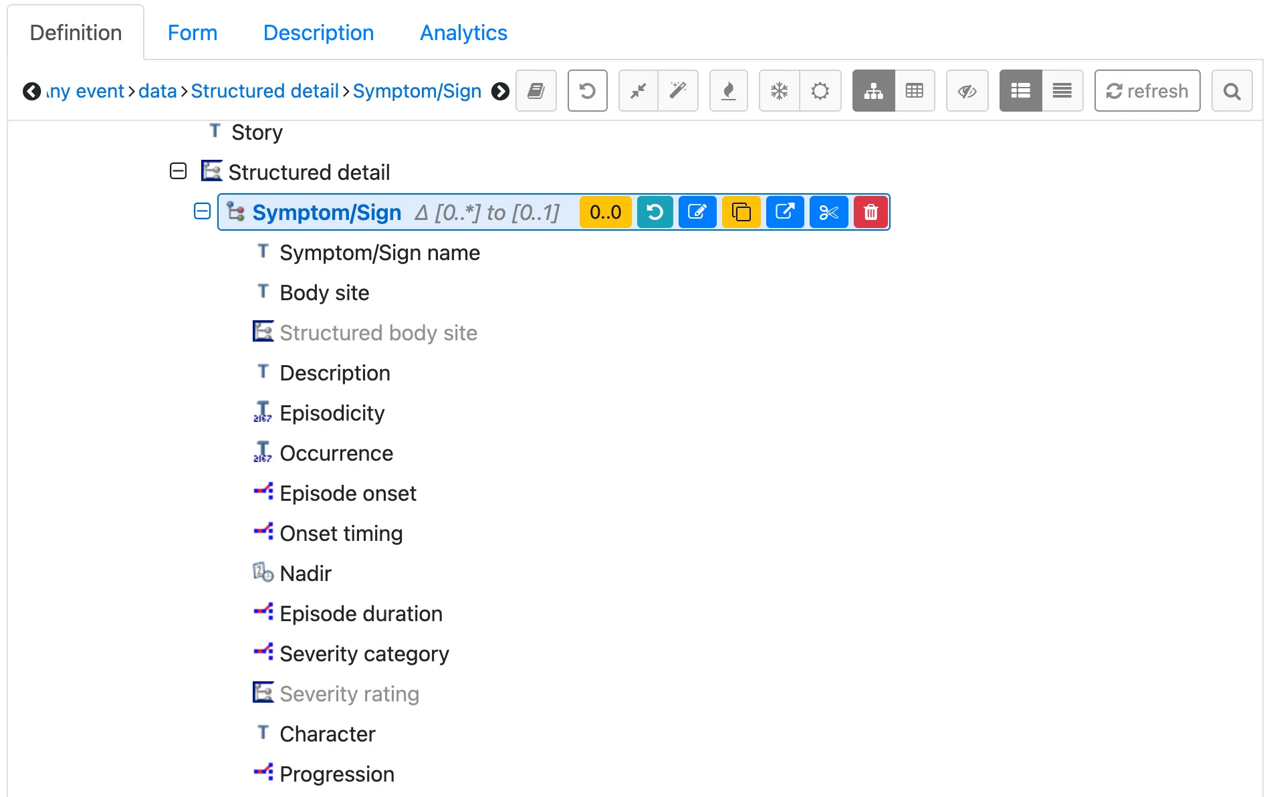Cut the Symptom/Sign node with scissors icon

(828, 212)
